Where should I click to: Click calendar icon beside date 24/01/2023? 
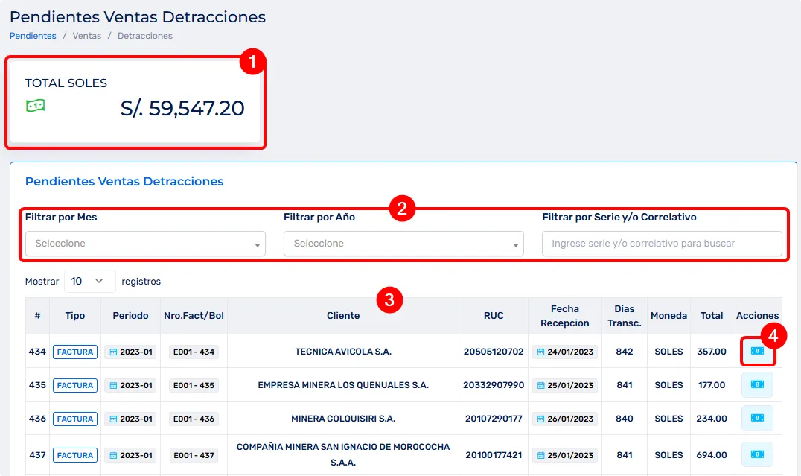pos(541,352)
